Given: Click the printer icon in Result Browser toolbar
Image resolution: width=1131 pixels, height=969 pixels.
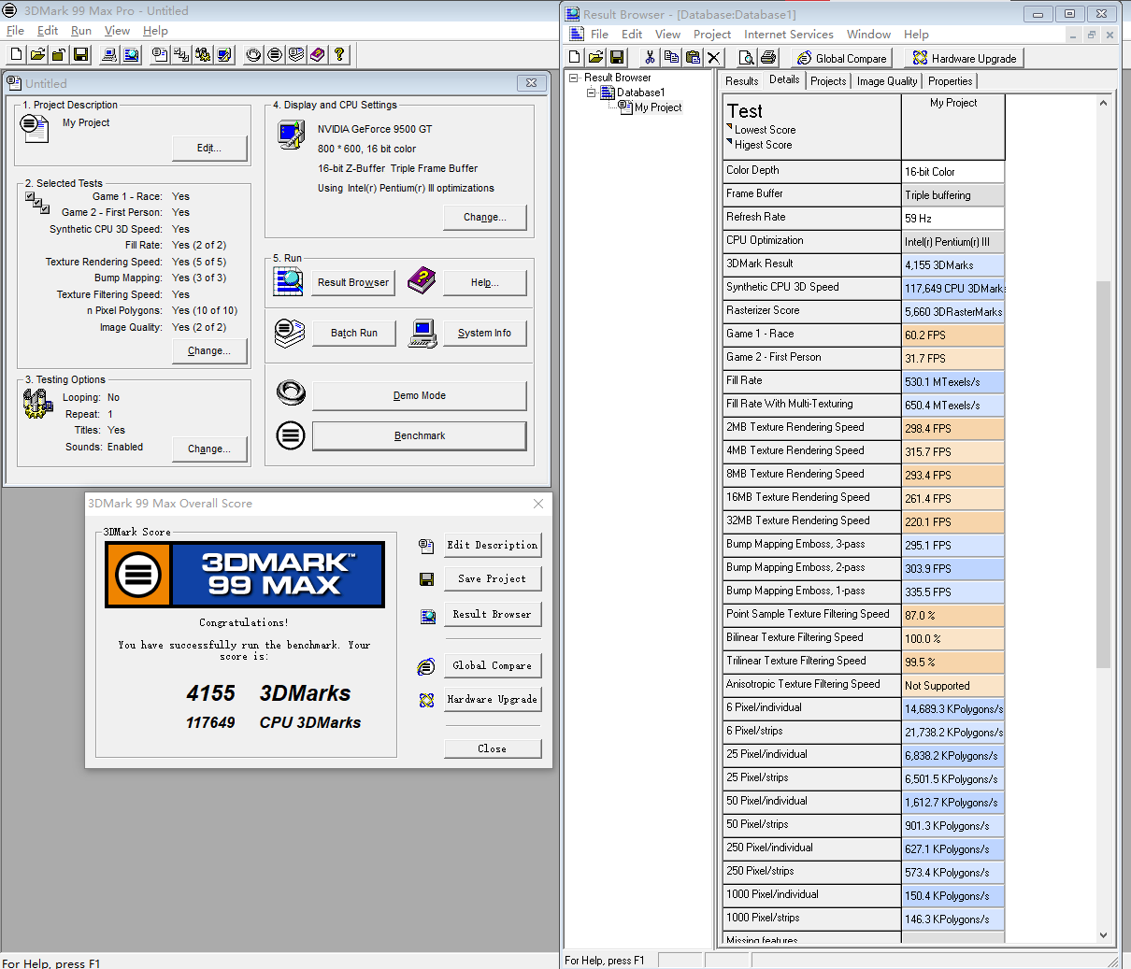Looking at the screenshot, I should (767, 58).
